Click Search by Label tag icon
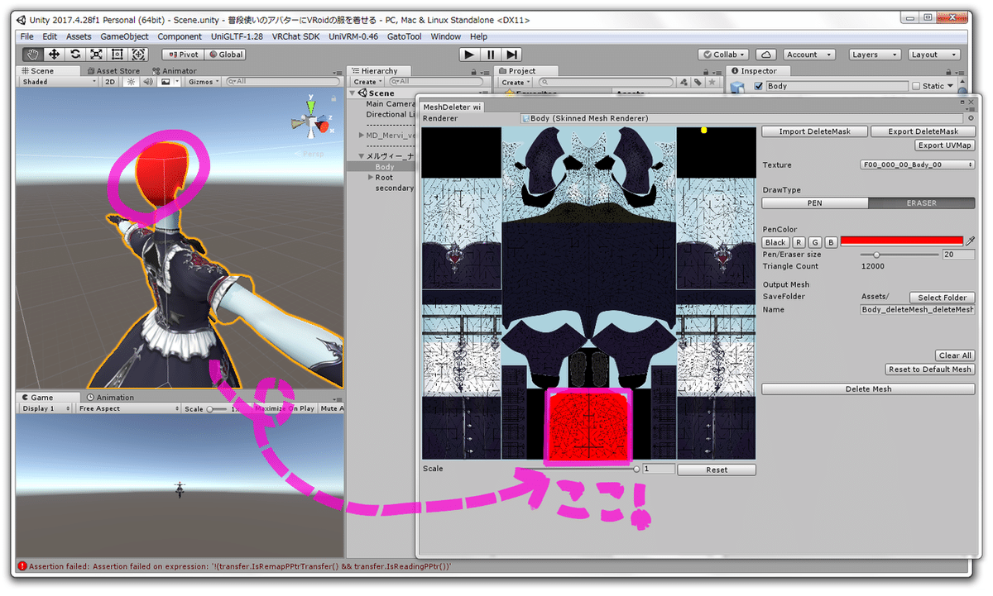Image resolution: width=993 pixels, height=596 pixels. [698, 83]
